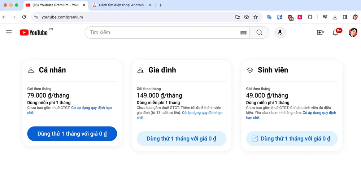This screenshot has width=361, height=171.
Task: Open restrictions link in Cá nhân card
Action: pyautogui.click(x=70, y=110)
